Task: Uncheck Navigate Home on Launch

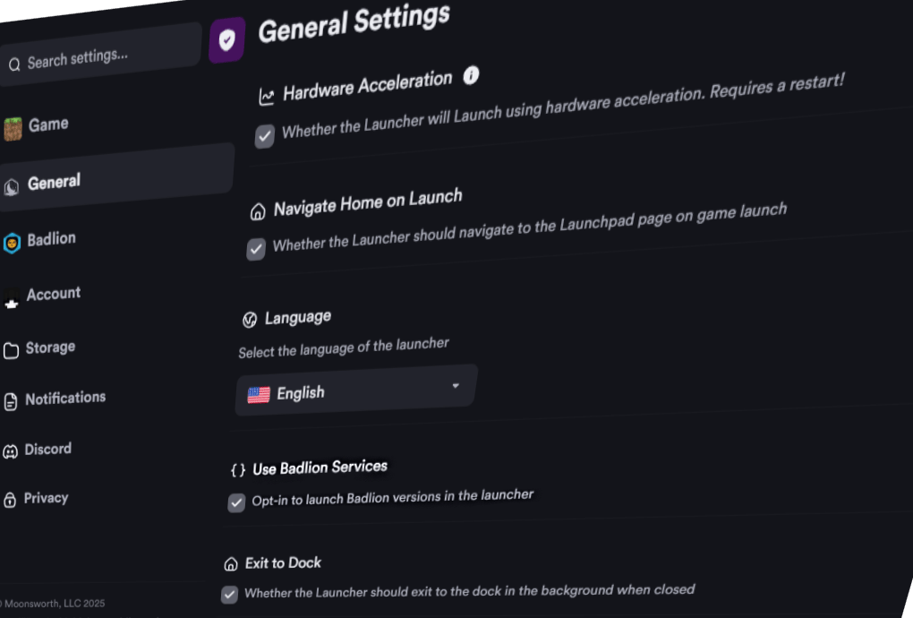Action: [255, 249]
